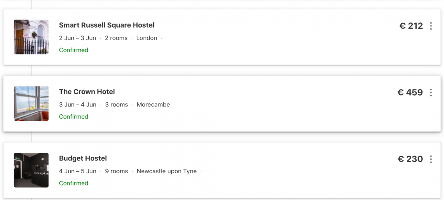Click The Crown Hotel room photo
444x200 pixels.
31,104
